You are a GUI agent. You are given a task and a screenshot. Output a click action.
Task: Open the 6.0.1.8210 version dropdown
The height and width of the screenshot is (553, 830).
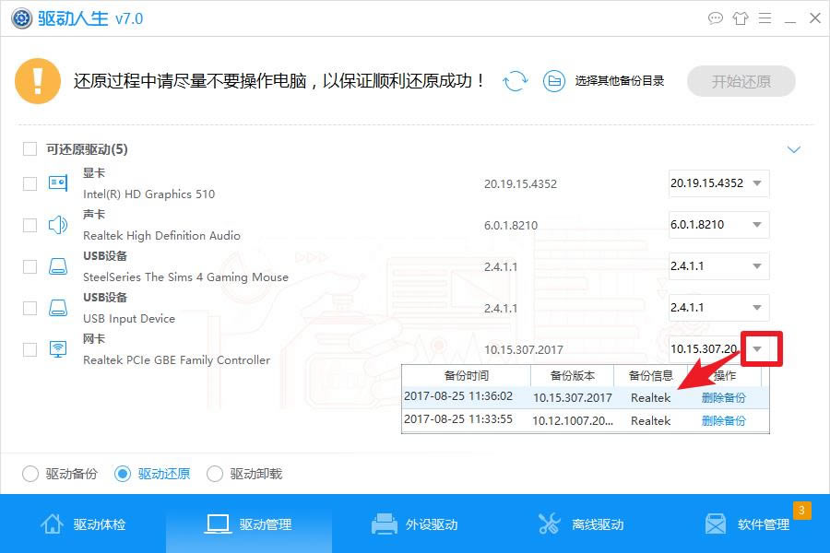[x=718, y=224]
